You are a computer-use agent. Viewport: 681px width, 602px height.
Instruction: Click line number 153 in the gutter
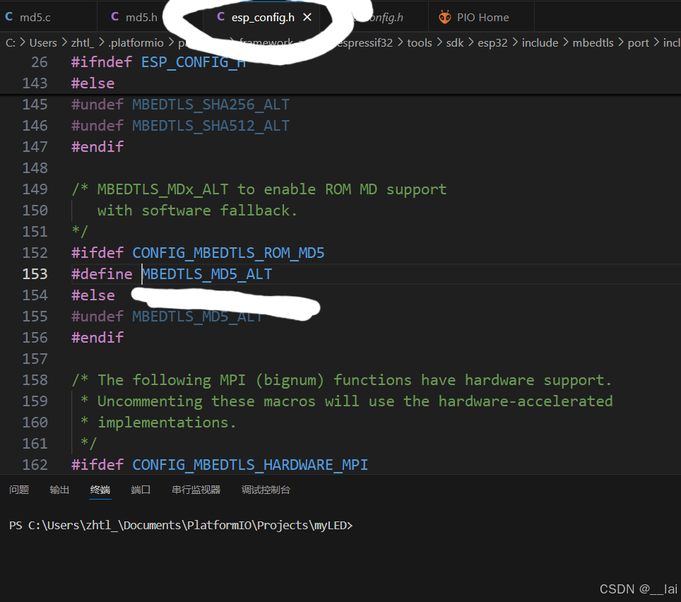[x=35, y=273]
